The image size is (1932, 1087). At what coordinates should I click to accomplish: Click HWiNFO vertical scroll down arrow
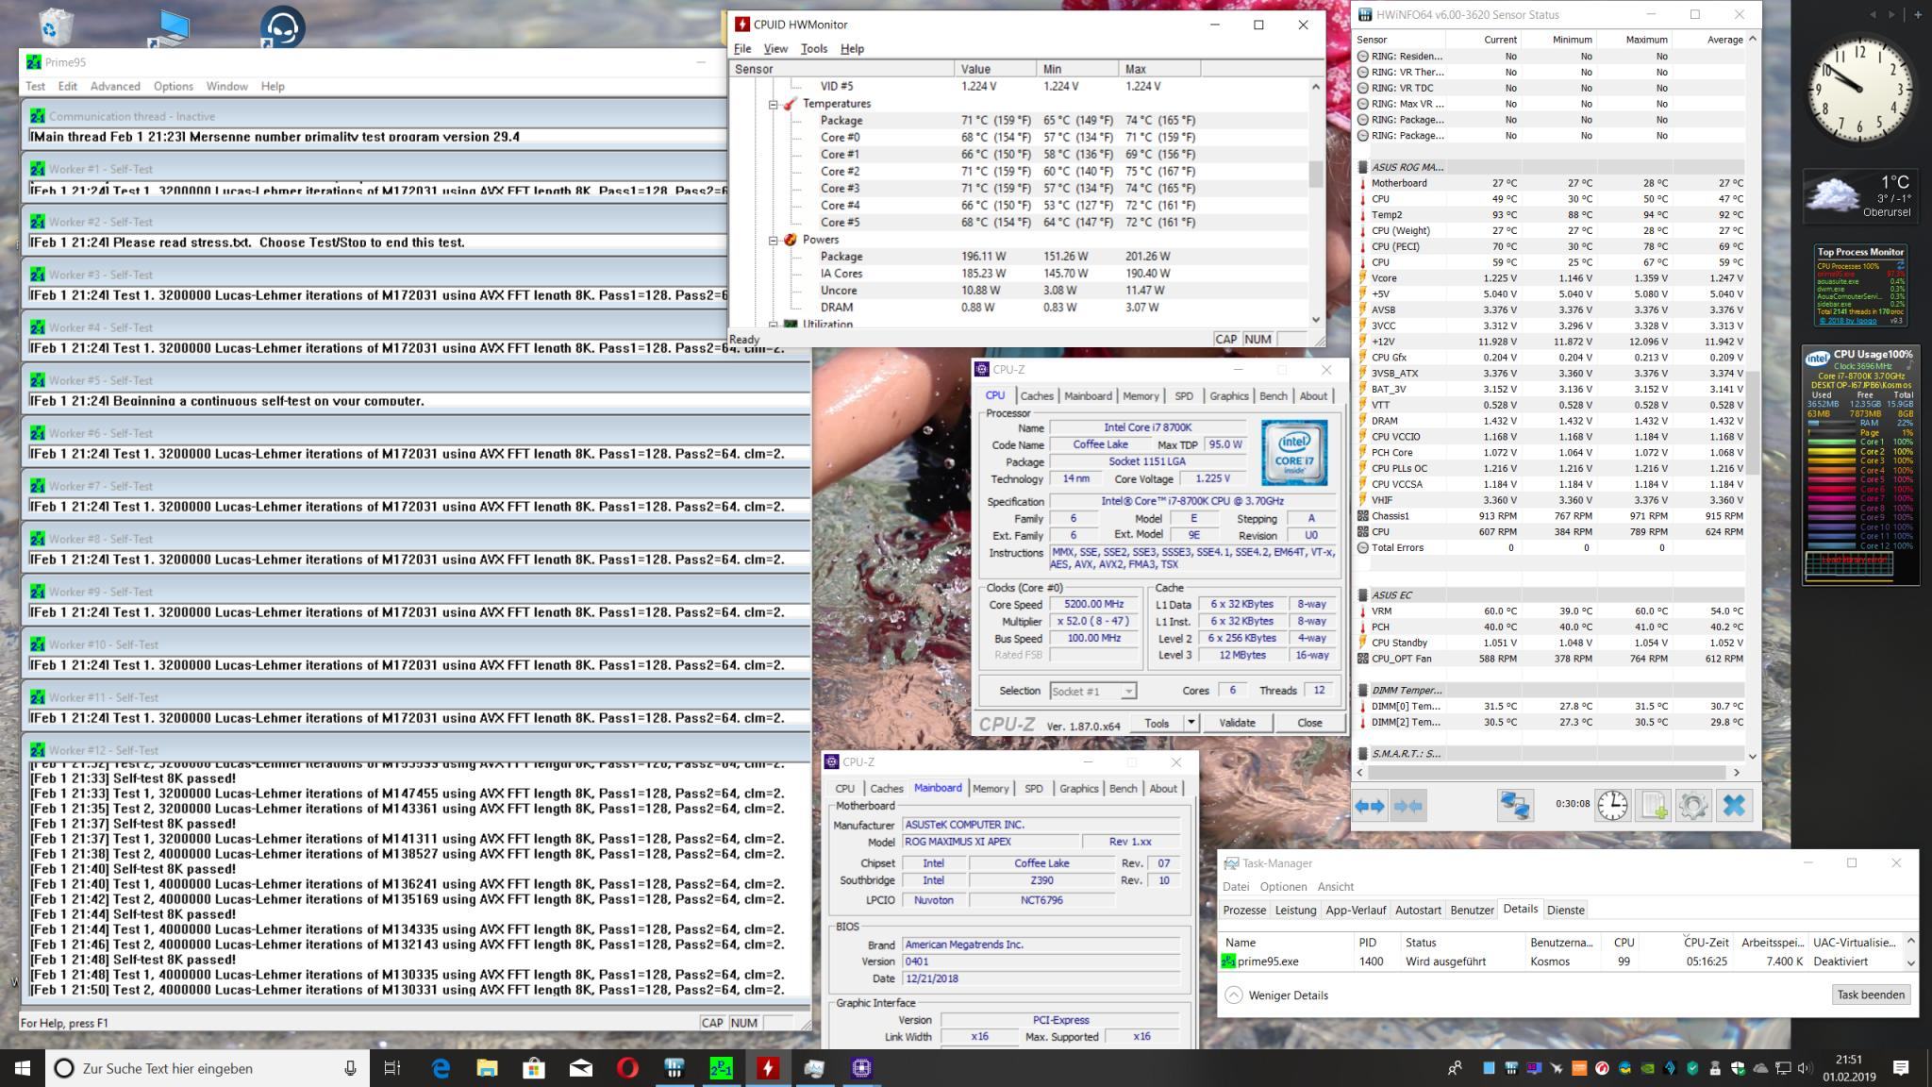coord(1753,756)
